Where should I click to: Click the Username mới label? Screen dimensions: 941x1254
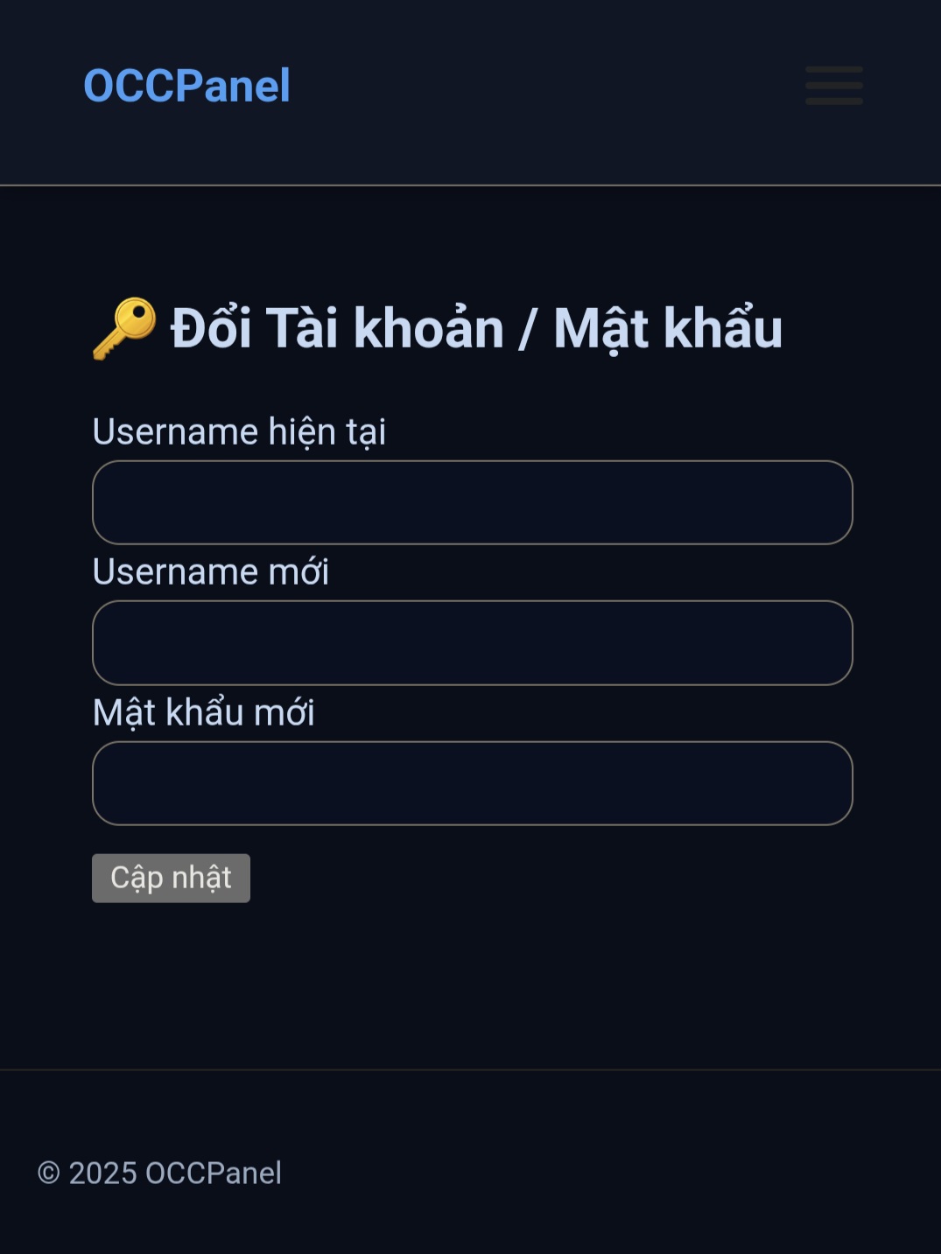point(211,572)
